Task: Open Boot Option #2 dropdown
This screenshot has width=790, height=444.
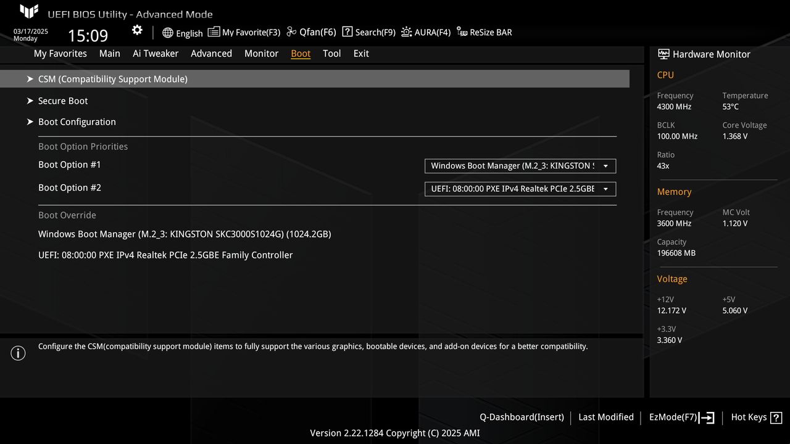Action: point(520,189)
